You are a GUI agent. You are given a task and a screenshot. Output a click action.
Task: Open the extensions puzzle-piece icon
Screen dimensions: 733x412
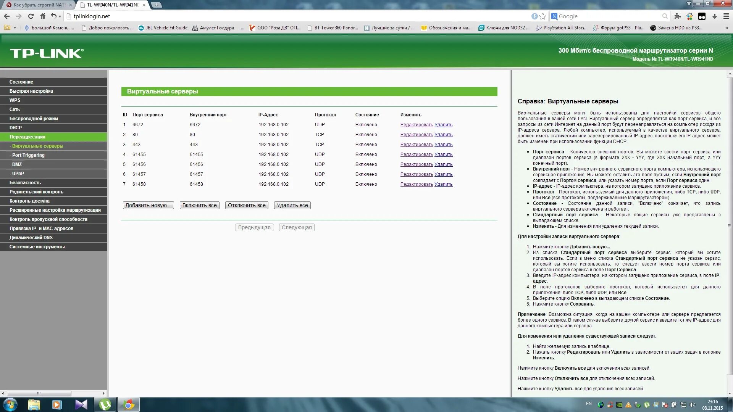tap(677, 16)
